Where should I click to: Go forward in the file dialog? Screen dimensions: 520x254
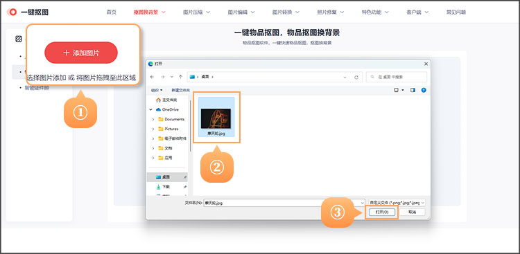coord(162,77)
